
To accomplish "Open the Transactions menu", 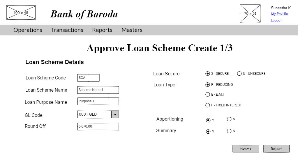I will click(67, 30).
